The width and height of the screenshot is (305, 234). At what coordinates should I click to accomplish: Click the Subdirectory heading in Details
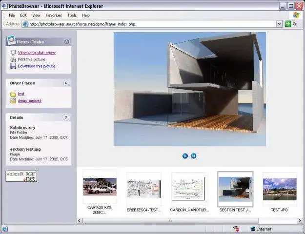click(23, 128)
